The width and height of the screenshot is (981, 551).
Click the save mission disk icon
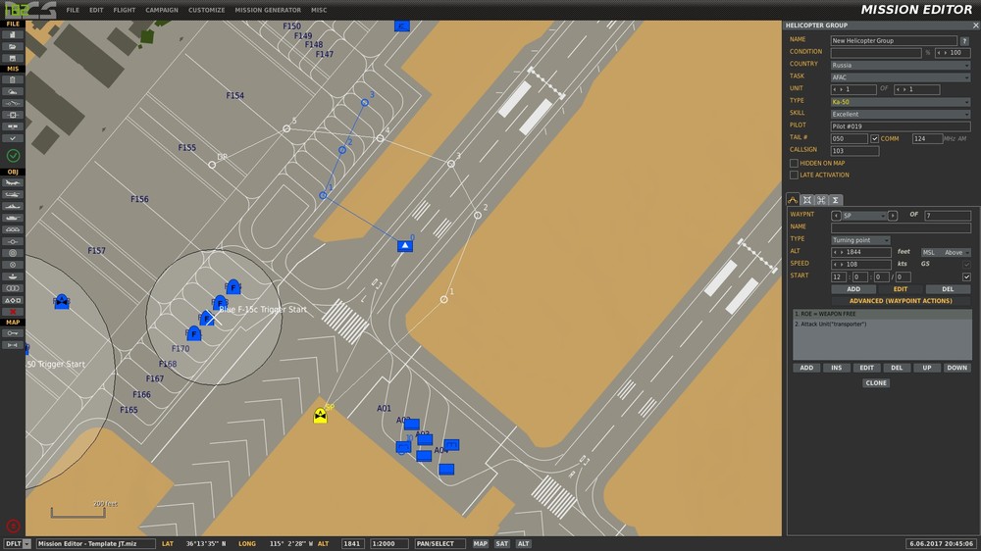[x=13, y=58]
